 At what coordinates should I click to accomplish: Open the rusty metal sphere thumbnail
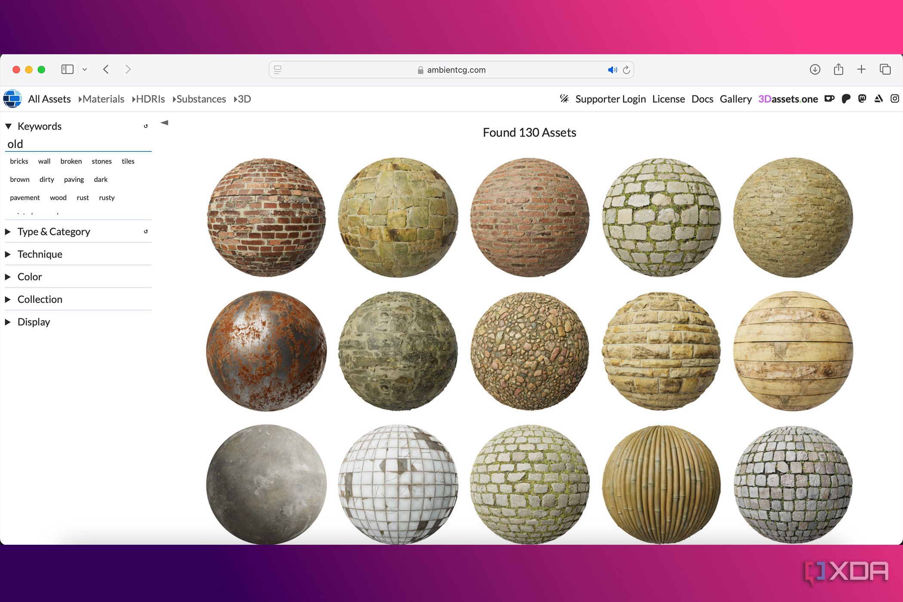(x=266, y=351)
